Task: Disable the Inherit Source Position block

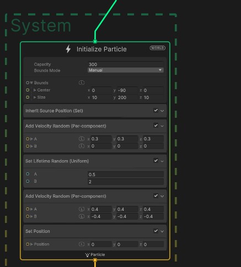Action: [x=156, y=110]
